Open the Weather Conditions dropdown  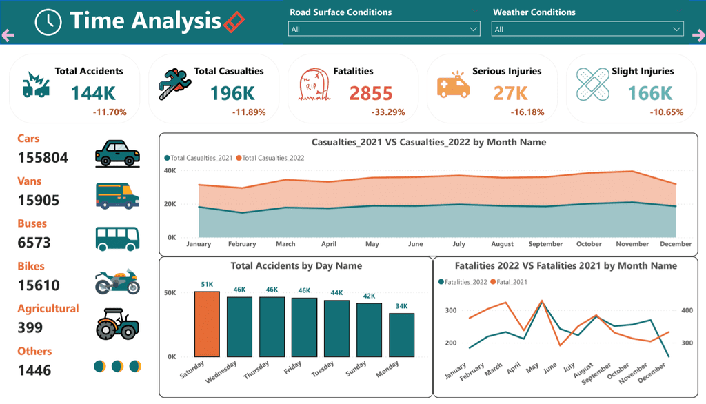tap(587, 29)
